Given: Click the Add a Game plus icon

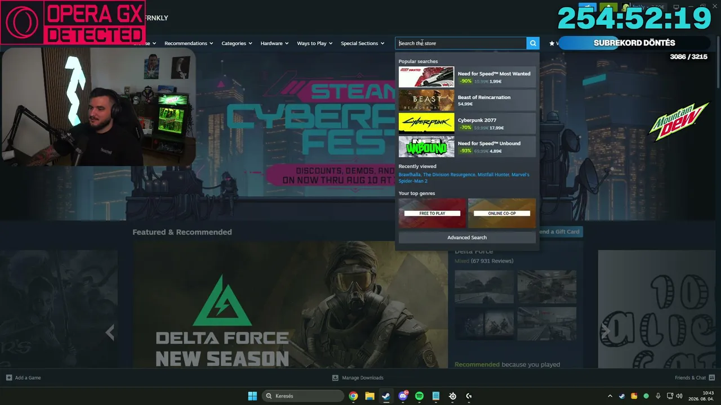Looking at the screenshot, I should 8,377.
